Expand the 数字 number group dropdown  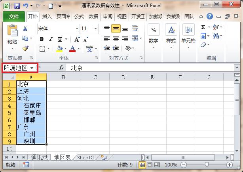[154, 47]
